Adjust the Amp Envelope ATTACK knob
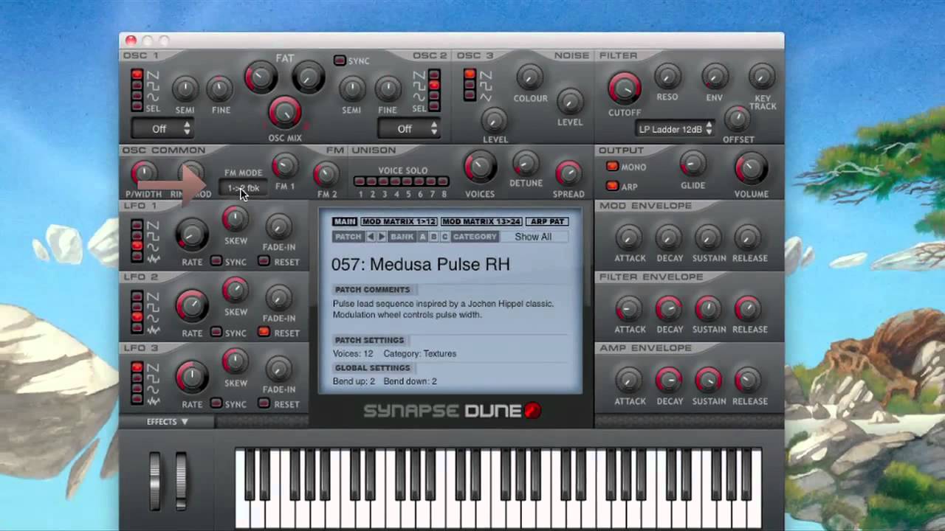The image size is (945, 531). coord(629,381)
